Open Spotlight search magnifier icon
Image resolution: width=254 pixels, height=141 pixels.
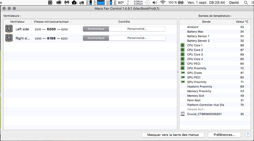coord(246,3)
